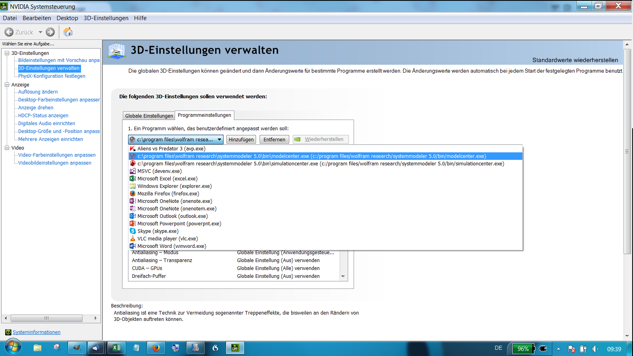Click the Mozilla Firefox icon in list
This screenshot has width=633, height=356.
point(133,194)
